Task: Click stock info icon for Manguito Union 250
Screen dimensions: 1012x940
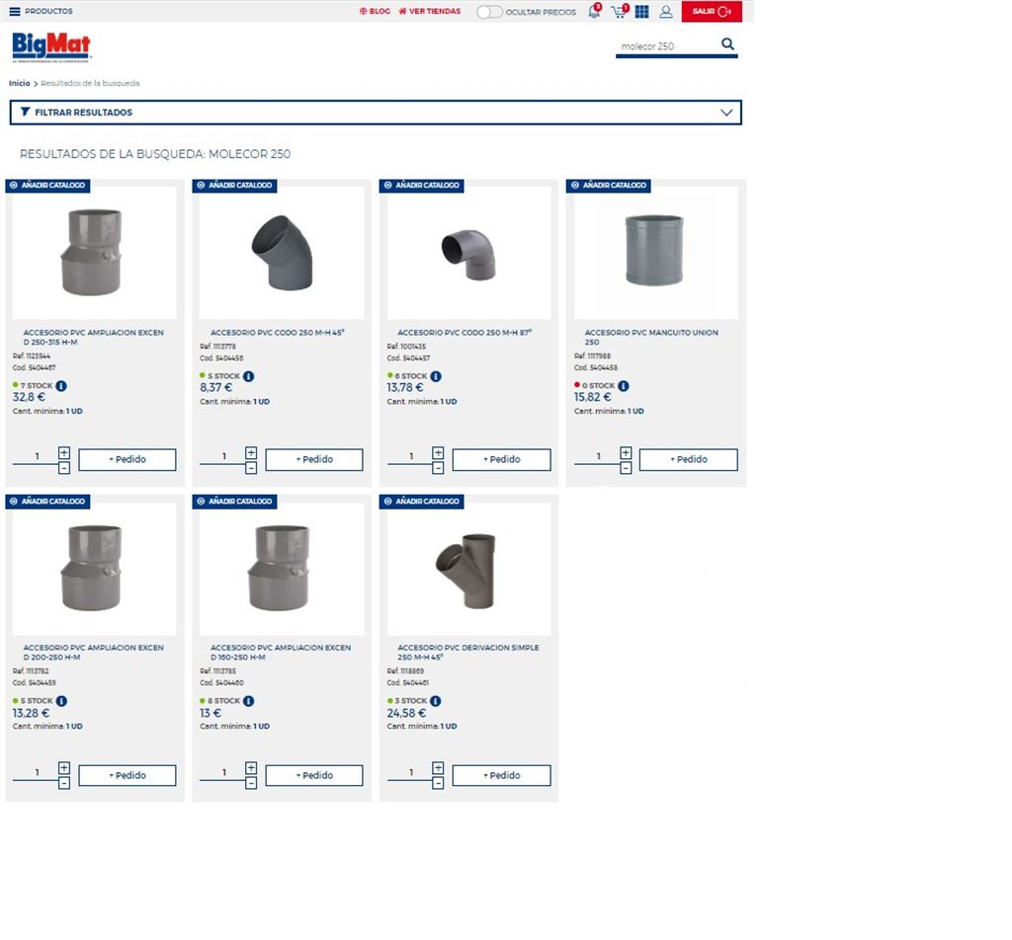Action: [624, 386]
